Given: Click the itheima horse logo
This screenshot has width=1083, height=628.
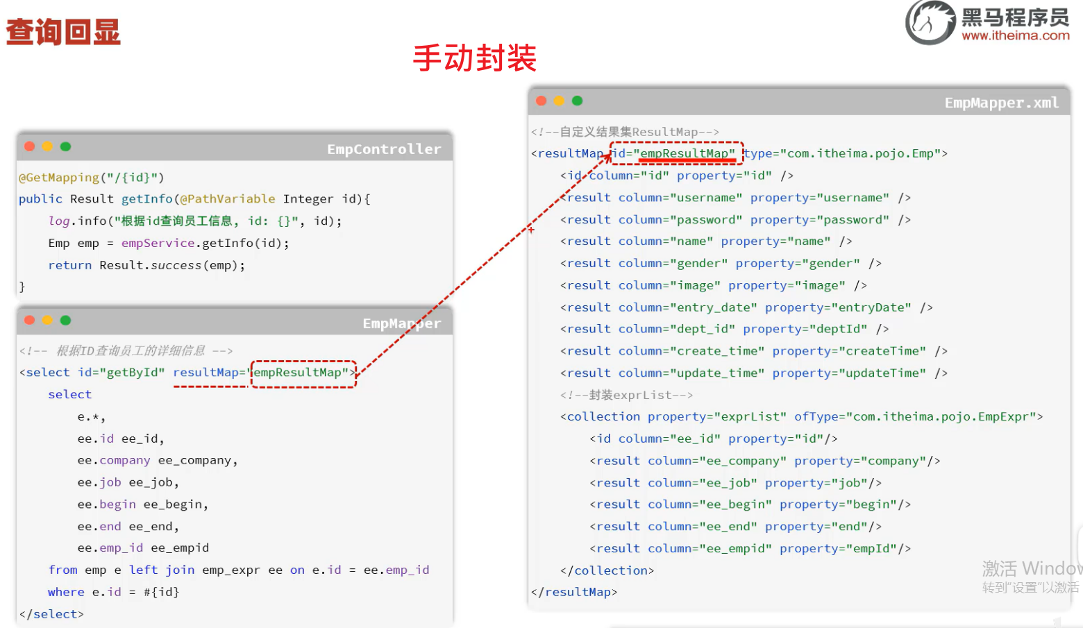Looking at the screenshot, I should point(930,22).
